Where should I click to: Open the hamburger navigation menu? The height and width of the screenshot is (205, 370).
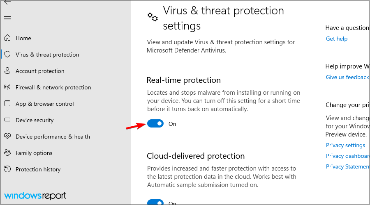(7, 18)
